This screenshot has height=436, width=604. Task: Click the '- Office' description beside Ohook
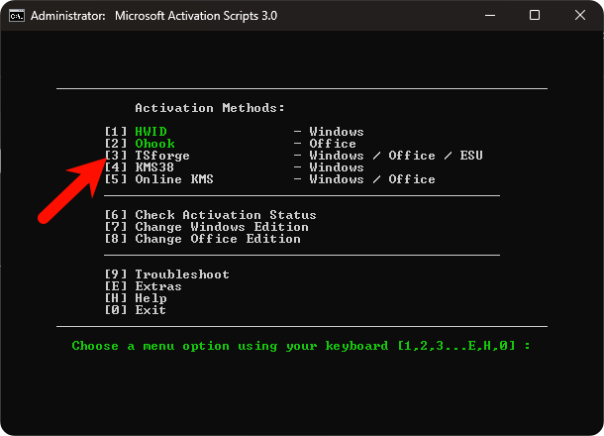click(325, 144)
